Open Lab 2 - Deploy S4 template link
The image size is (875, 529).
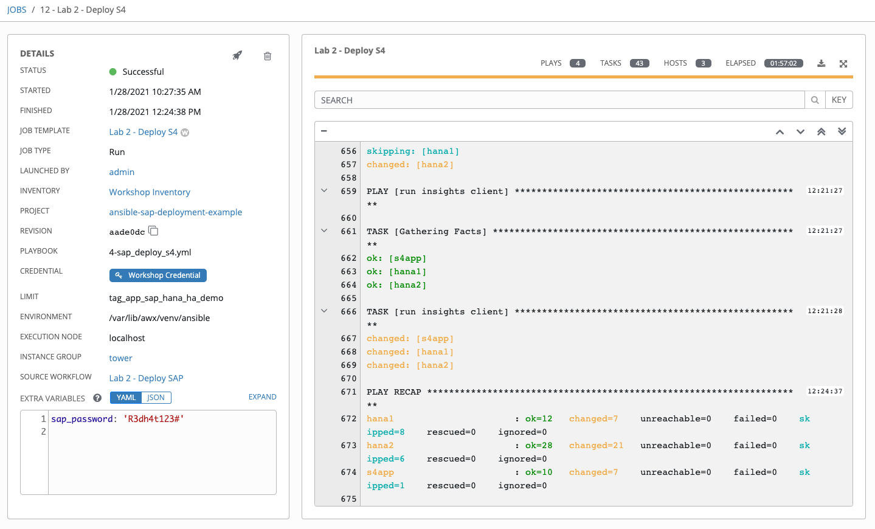[x=144, y=132]
